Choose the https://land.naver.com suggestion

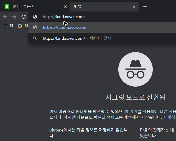click(x=102, y=27)
